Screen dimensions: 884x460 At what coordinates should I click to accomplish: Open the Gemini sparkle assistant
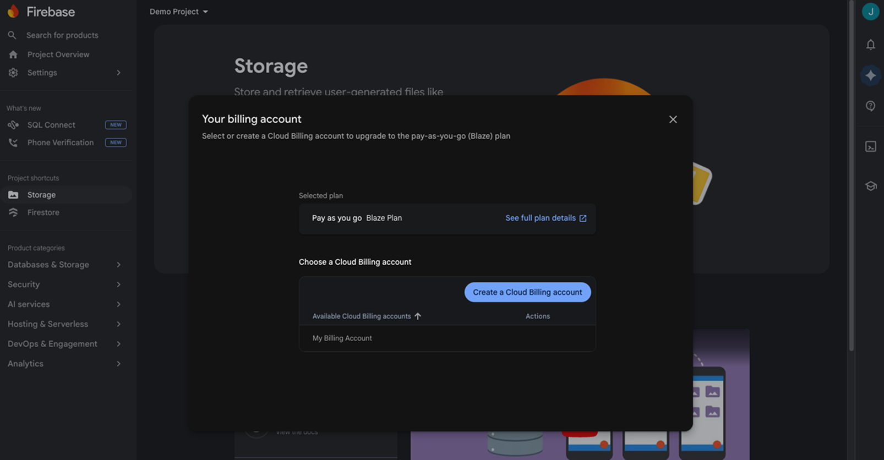pos(870,75)
